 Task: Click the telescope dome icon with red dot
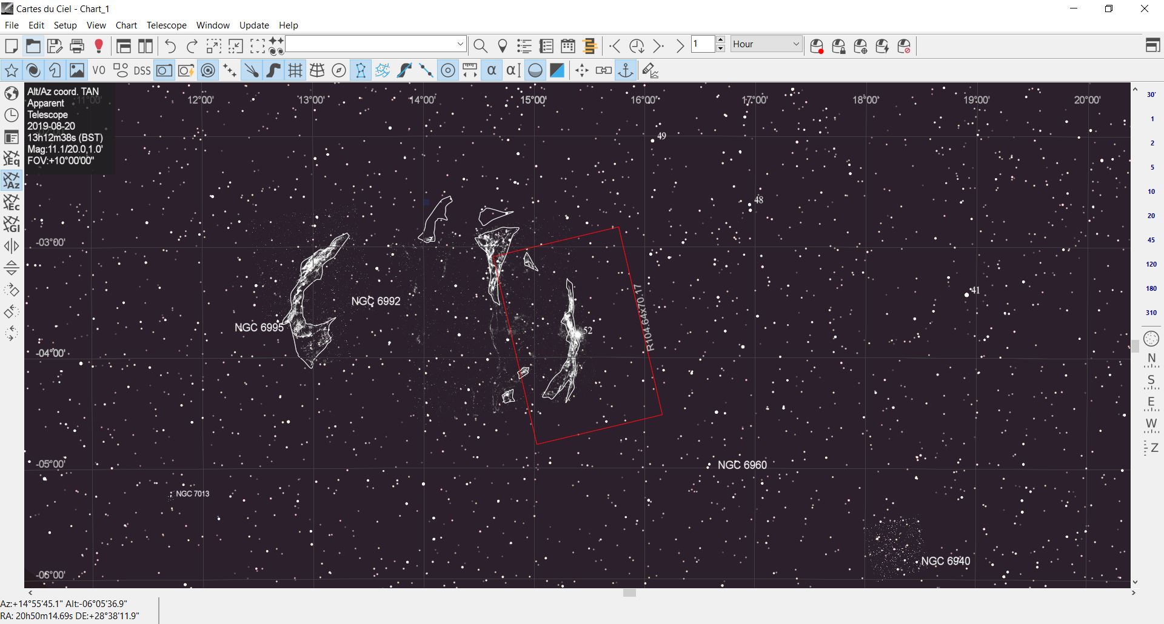click(x=817, y=46)
